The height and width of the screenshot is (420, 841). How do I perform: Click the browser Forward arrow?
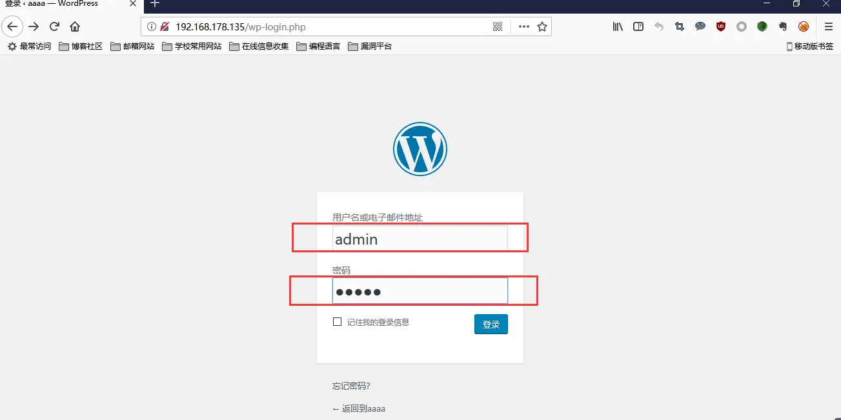pyautogui.click(x=34, y=26)
